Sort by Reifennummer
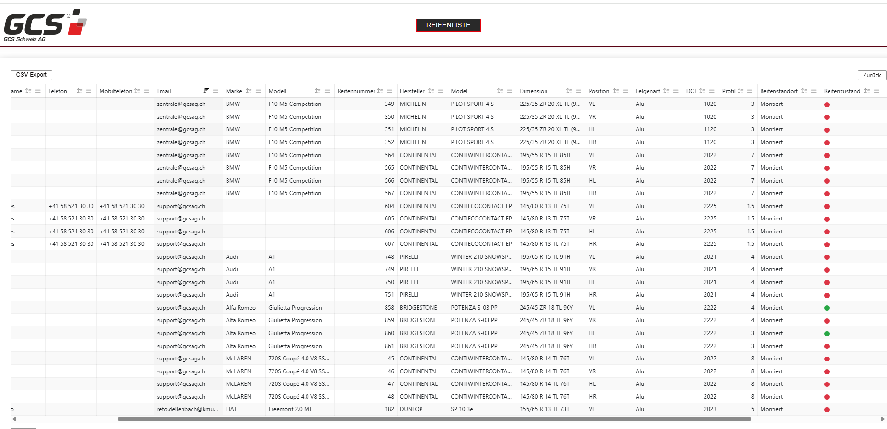The width and height of the screenshot is (887, 429). pyautogui.click(x=380, y=91)
